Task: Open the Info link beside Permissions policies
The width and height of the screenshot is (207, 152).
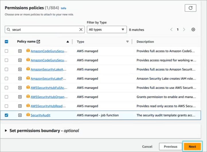Action: (x=63, y=8)
